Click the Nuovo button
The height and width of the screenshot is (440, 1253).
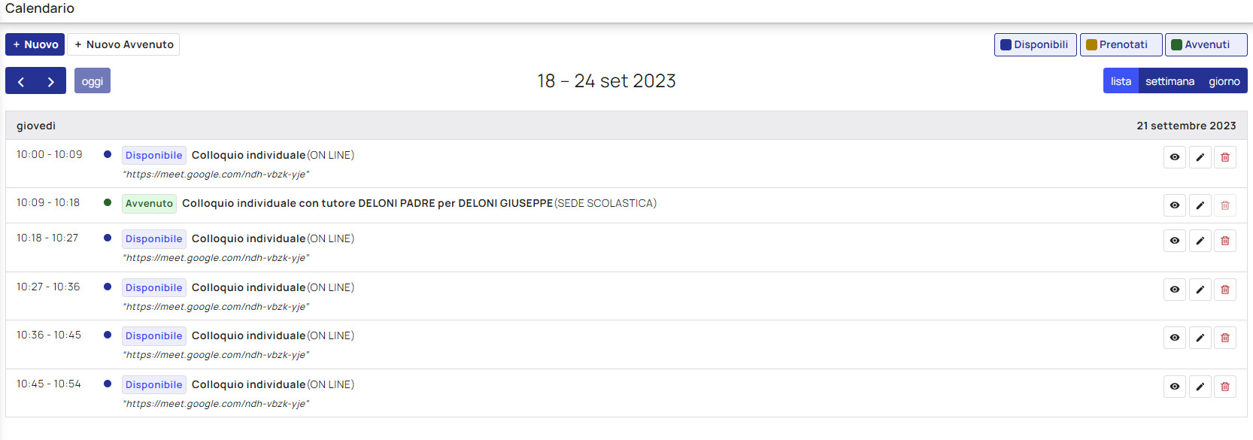point(35,44)
